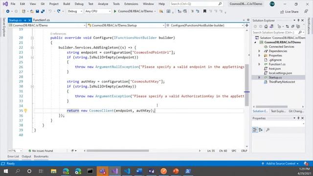Expand the Dependencies node
This screenshot has width=313, height=176.
pos(259,51)
